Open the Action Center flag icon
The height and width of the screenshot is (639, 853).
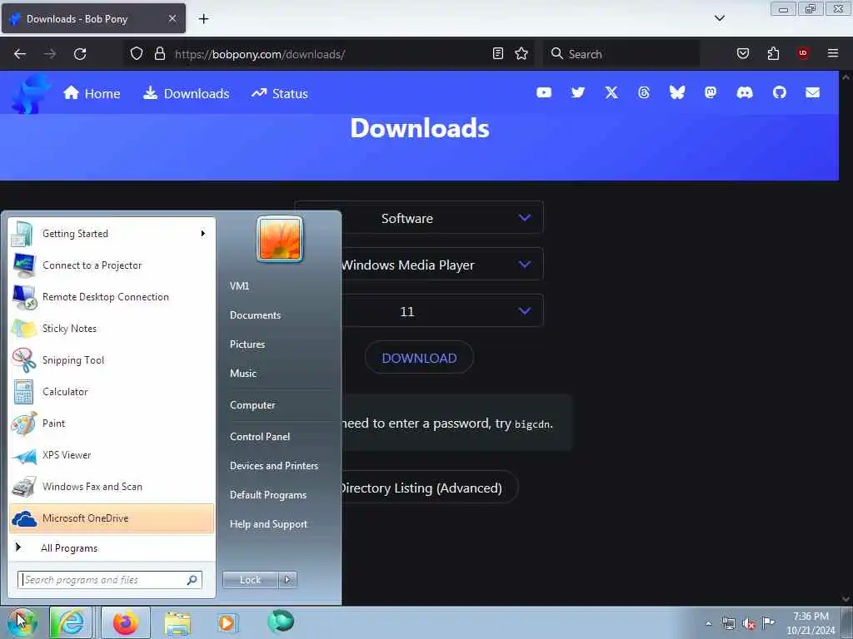click(768, 622)
